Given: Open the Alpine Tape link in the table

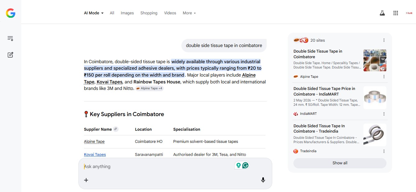Looking at the screenshot, I should [x=94, y=142].
